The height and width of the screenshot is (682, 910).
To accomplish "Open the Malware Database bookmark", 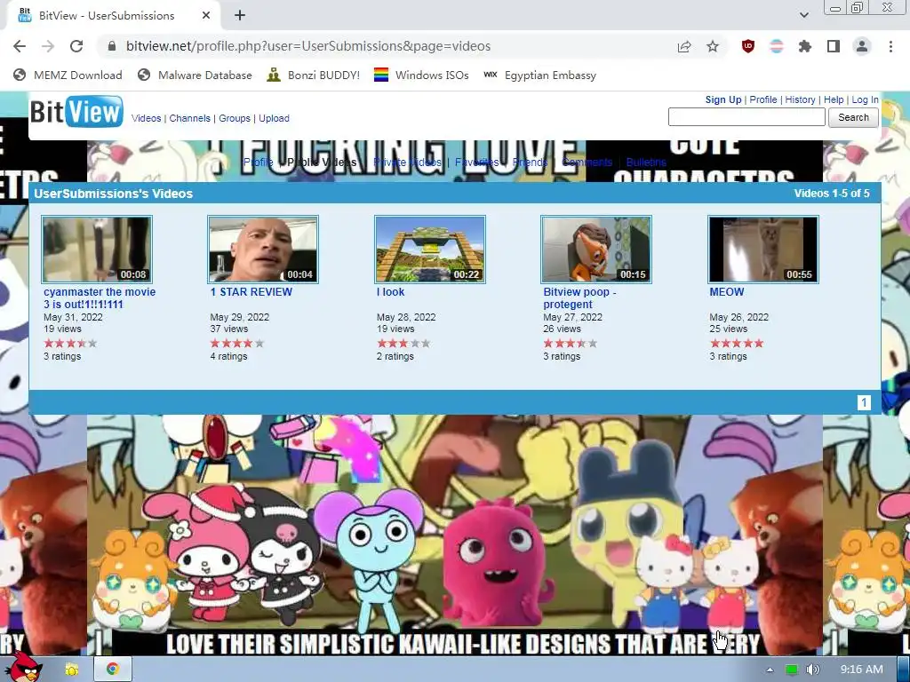I will click(x=195, y=75).
